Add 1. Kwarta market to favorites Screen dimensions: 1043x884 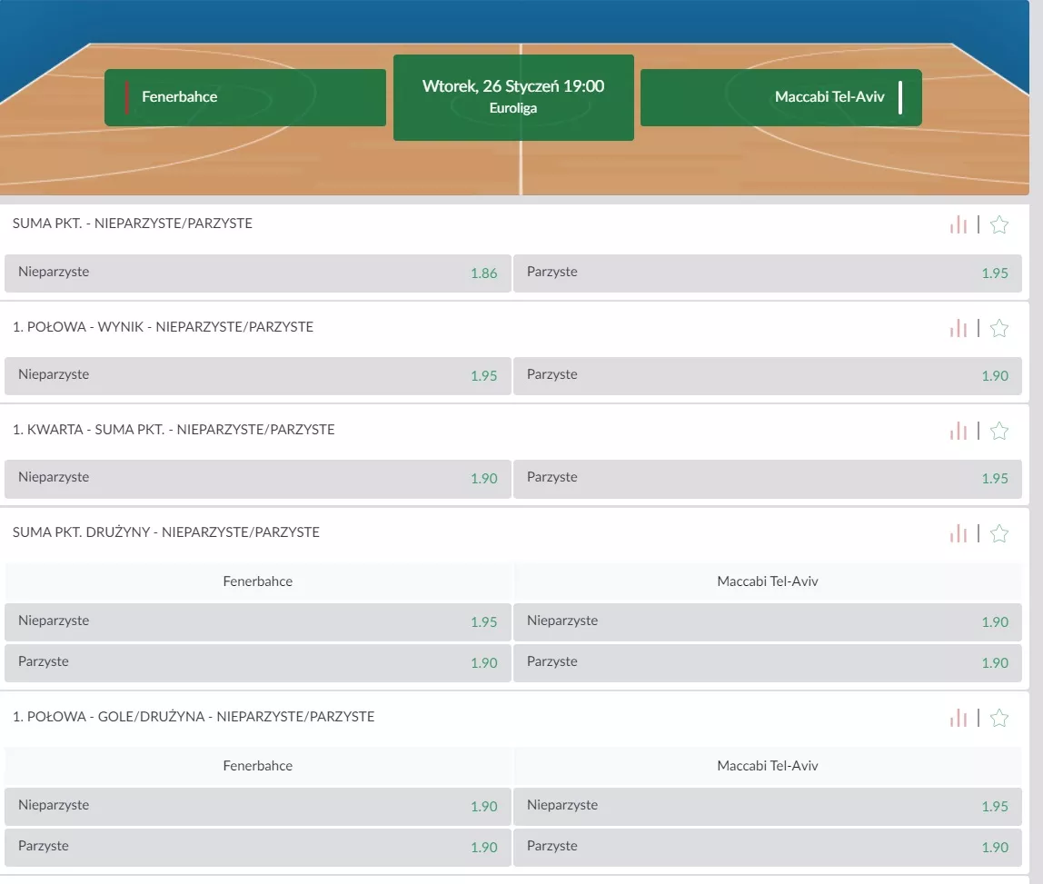999,431
